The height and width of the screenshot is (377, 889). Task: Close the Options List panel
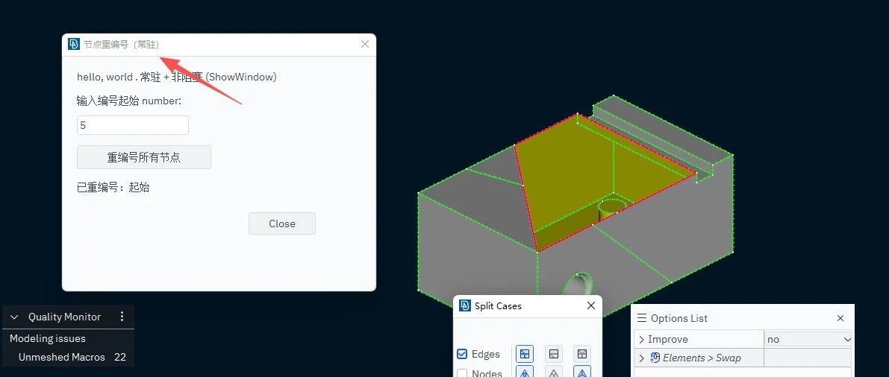[840, 318]
